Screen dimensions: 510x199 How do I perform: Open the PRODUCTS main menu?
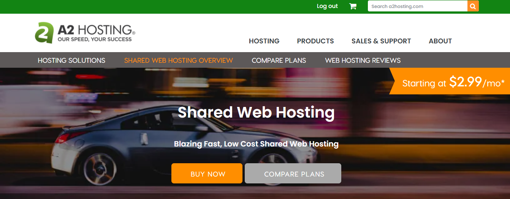point(315,41)
